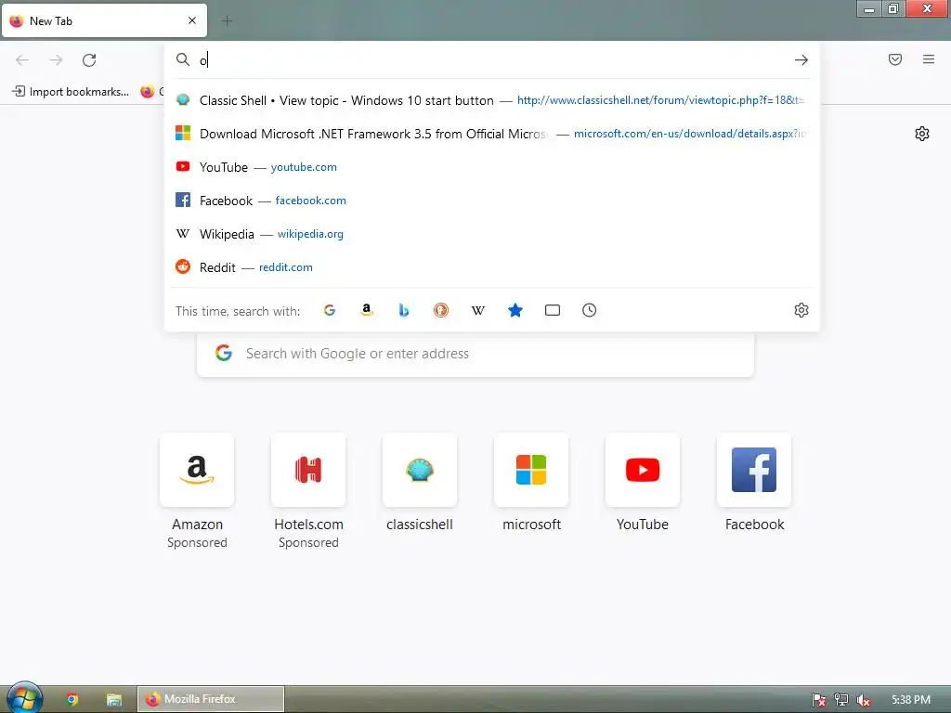Click the 5:38 PM clock
The height and width of the screenshot is (713, 951).
(x=911, y=700)
